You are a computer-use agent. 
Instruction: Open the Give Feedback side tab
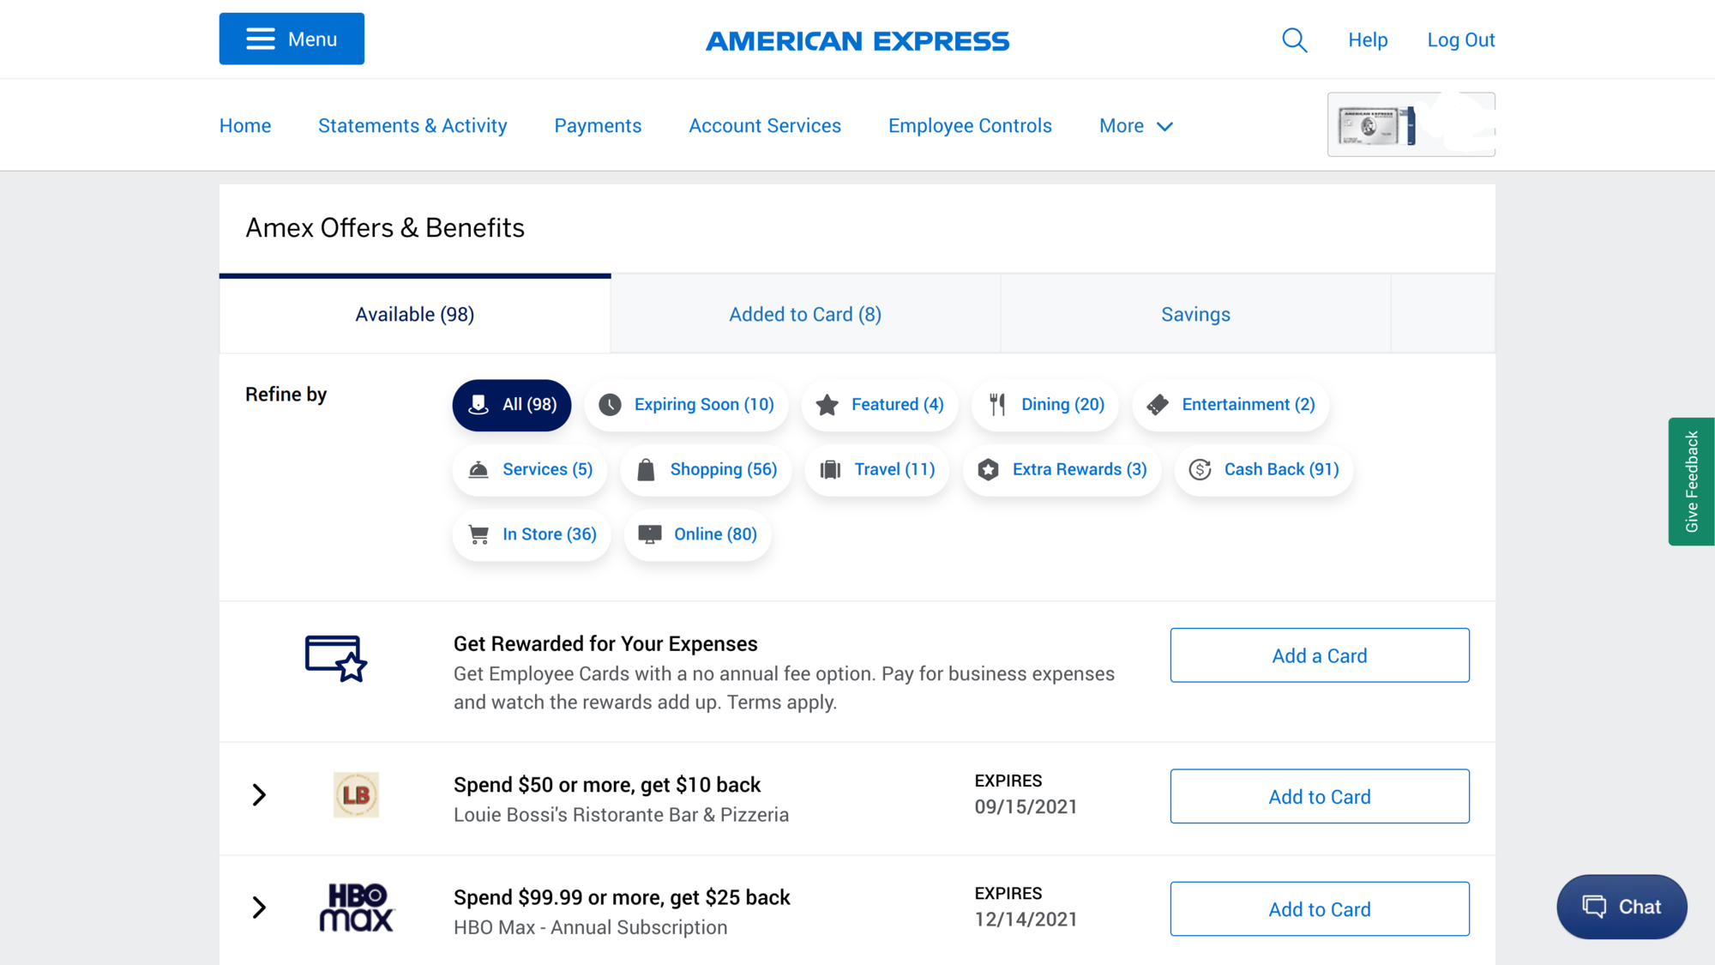tap(1691, 481)
